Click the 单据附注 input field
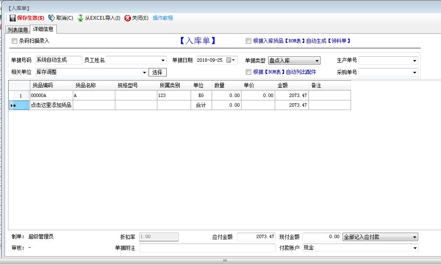Screen dimensions: 441x265 tap(207, 248)
